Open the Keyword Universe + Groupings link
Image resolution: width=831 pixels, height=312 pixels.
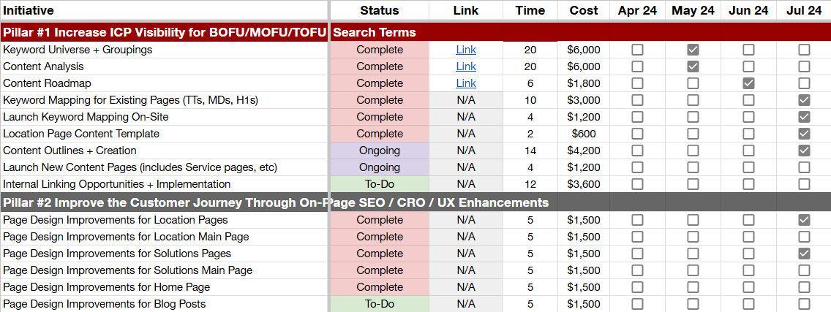(465, 50)
